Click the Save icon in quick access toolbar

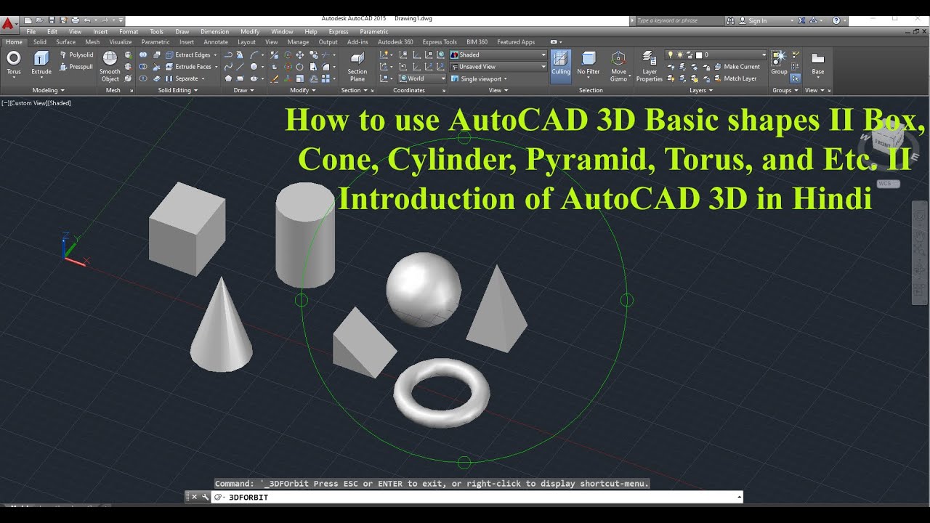[x=52, y=20]
